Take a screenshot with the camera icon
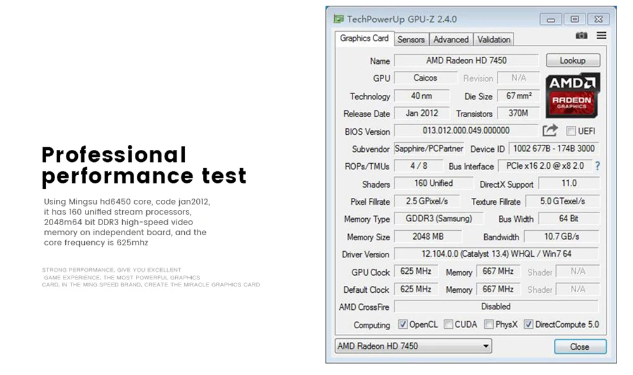The width and height of the screenshot is (633, 375). [x=581, y=35]
